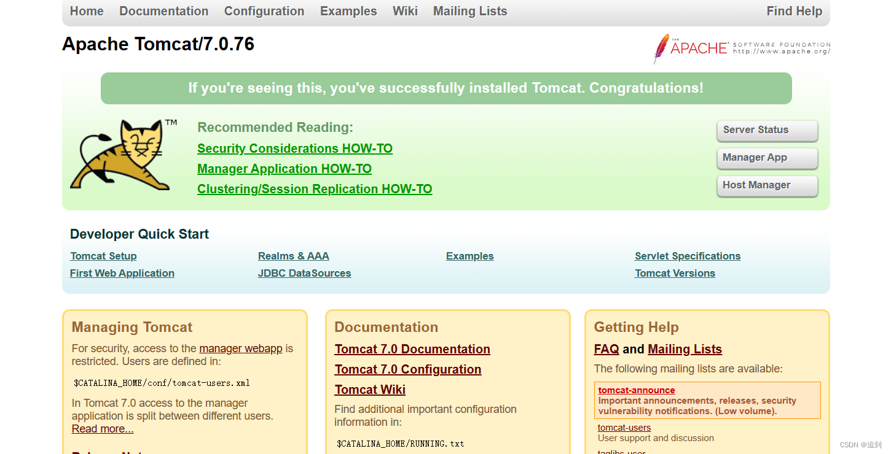The height and width of the screenshot is (454, 891).
Task: Open Examples link under Developer Quick Start
Action: 470,256
